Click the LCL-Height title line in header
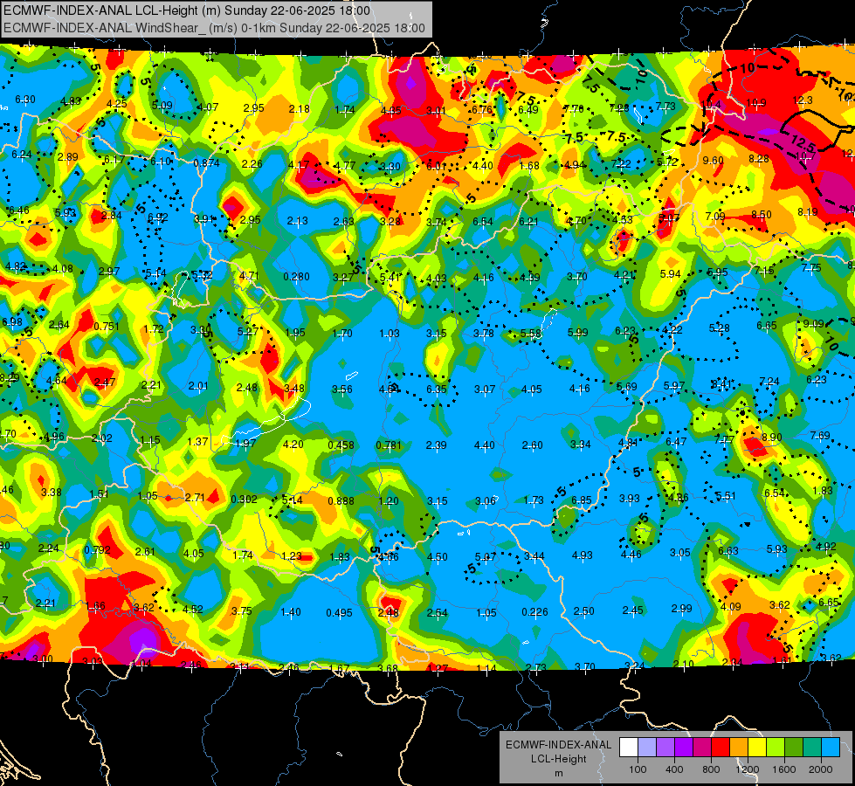The width and height of the screenshot is (855, 786). pyautogui.click(x=187, y=10)
